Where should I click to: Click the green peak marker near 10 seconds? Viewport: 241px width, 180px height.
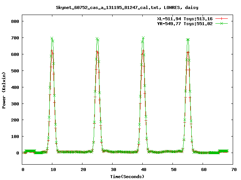coord(52,38)
